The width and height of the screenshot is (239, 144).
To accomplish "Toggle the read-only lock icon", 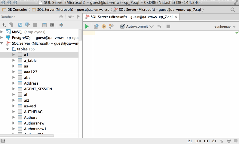I will [222, 141].
